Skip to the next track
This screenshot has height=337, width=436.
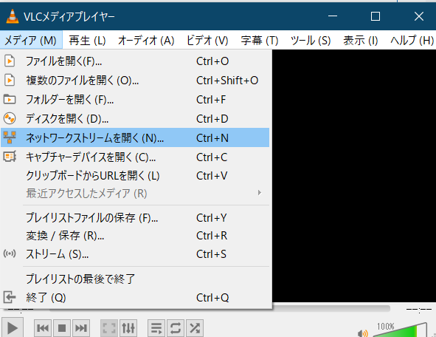click(81, 328)
